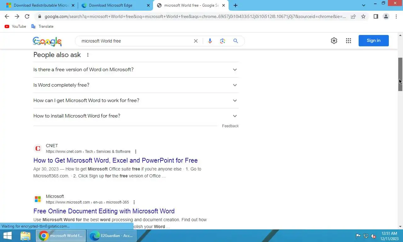Click the browser forward arrow

tap(17, 16)
